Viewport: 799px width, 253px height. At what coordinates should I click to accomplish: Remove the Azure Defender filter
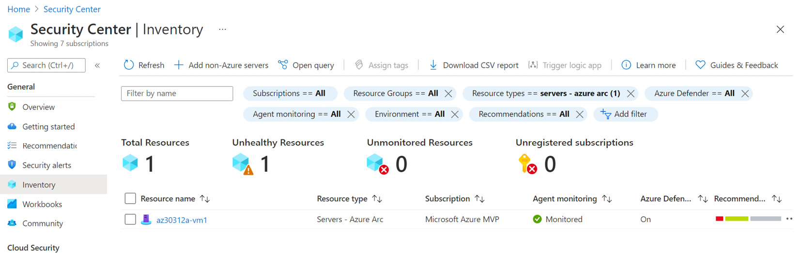[745, 93]
